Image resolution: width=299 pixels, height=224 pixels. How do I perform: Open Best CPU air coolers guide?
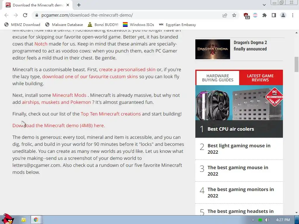pos(231,129)
